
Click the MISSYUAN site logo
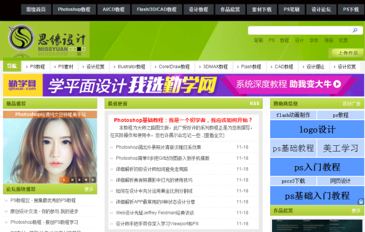[47, 40]
